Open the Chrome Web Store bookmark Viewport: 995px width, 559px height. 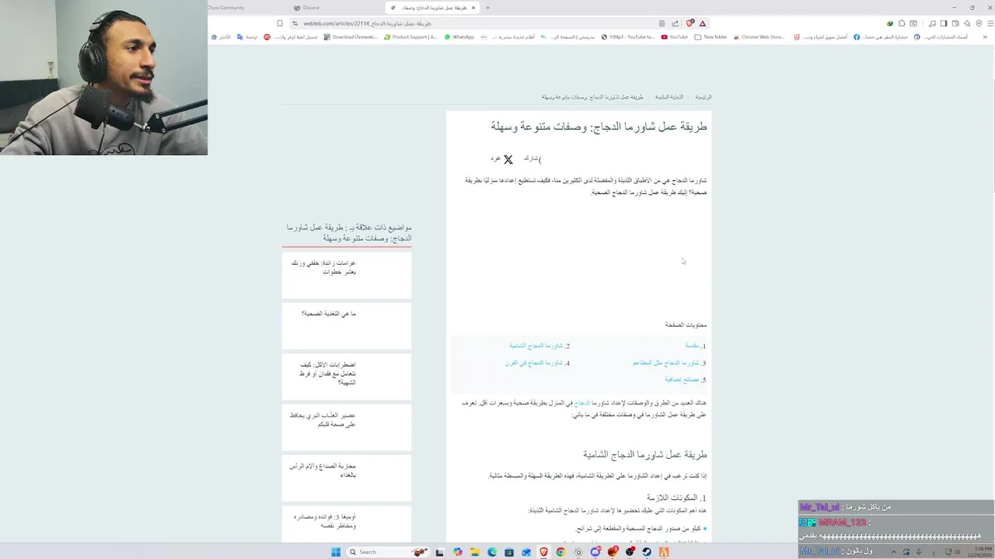(758, 36)
